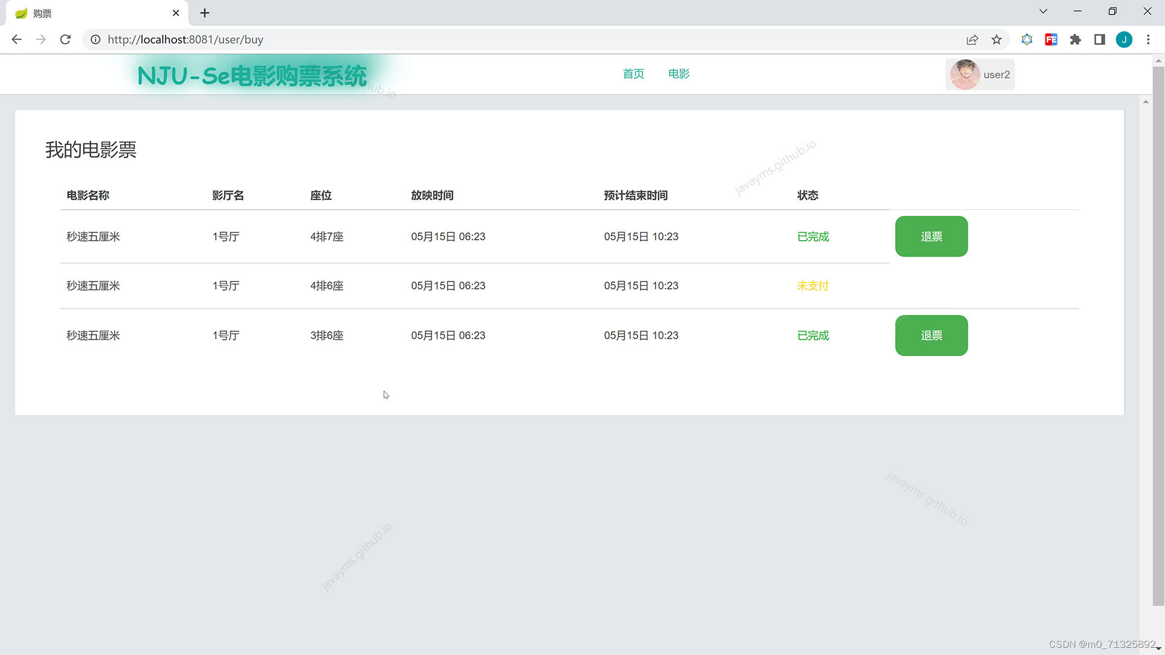Open the user2 account menu

pyautogui.click(x=980, y=75)
